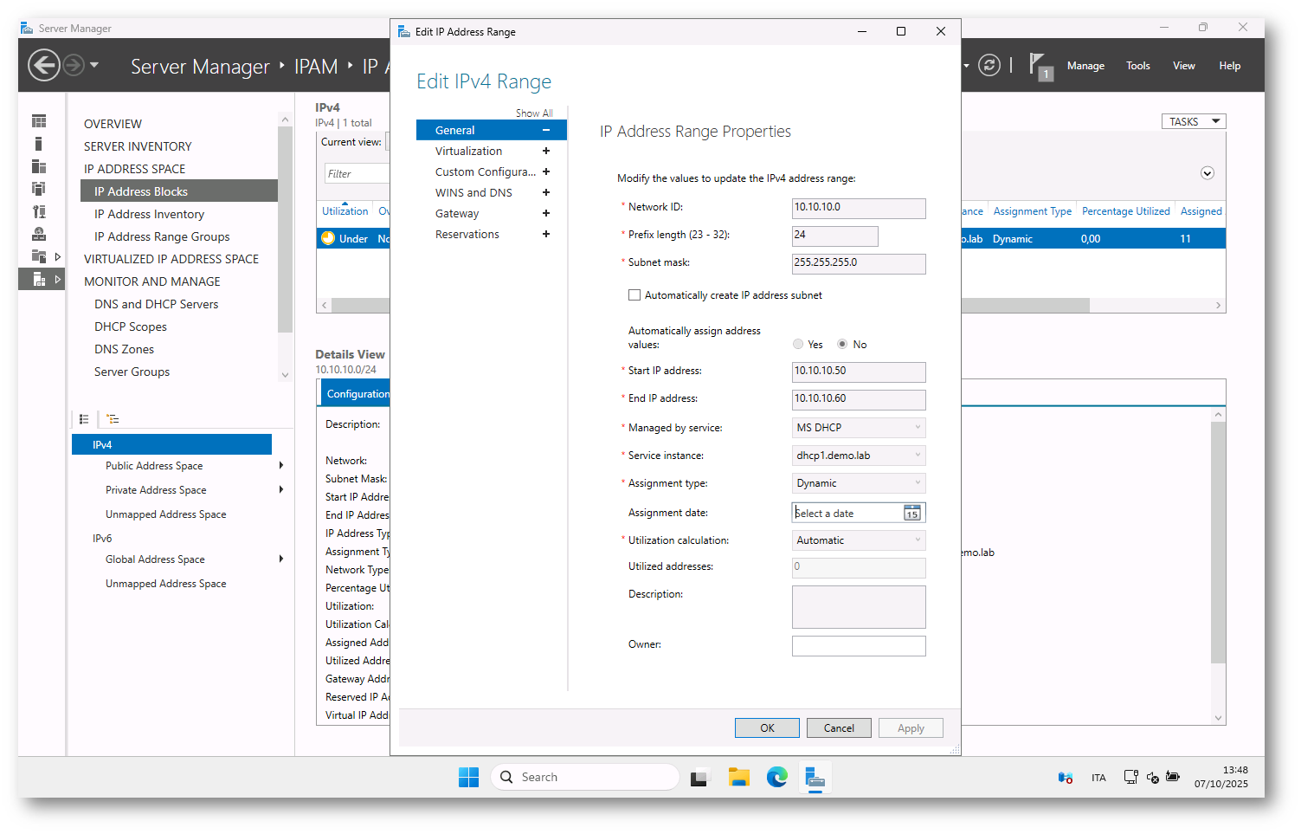1301x834 pixels.
Task: Click the Windows Start button
Action: [x=468, y=778]
